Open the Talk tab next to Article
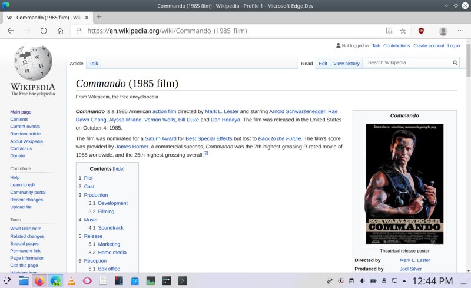The width and height of the screenshot is (471, 288). [94, 64]
